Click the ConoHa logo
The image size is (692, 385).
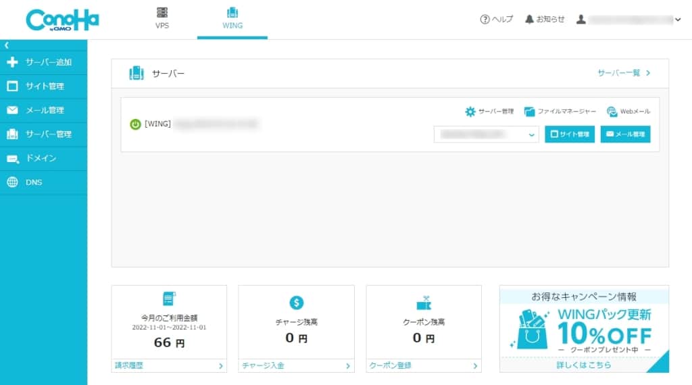62,20
